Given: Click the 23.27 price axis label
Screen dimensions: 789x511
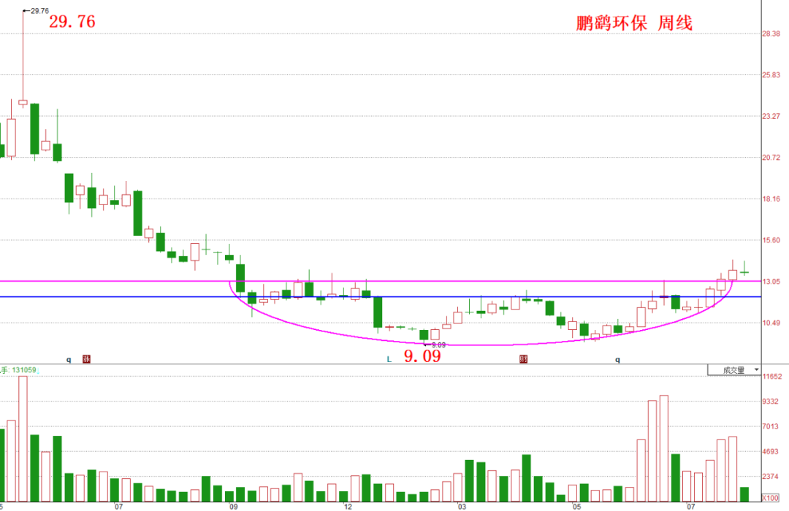Looking at the screenshot, I should tap(771, 116).
